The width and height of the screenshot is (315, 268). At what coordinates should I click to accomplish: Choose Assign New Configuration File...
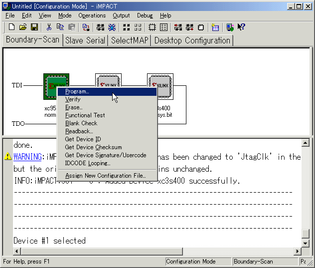(107, 176)
